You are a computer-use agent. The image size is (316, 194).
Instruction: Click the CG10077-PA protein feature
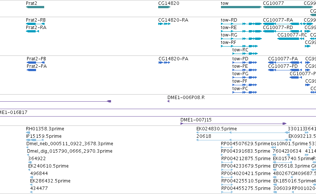pyautogui.click(x=285, y=63)
